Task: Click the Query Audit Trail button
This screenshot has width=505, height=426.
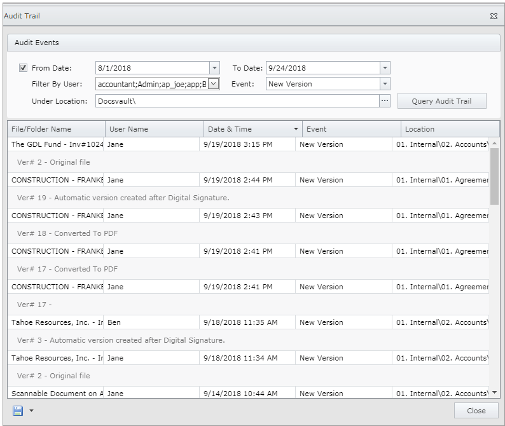Action: tap(441, 101)
